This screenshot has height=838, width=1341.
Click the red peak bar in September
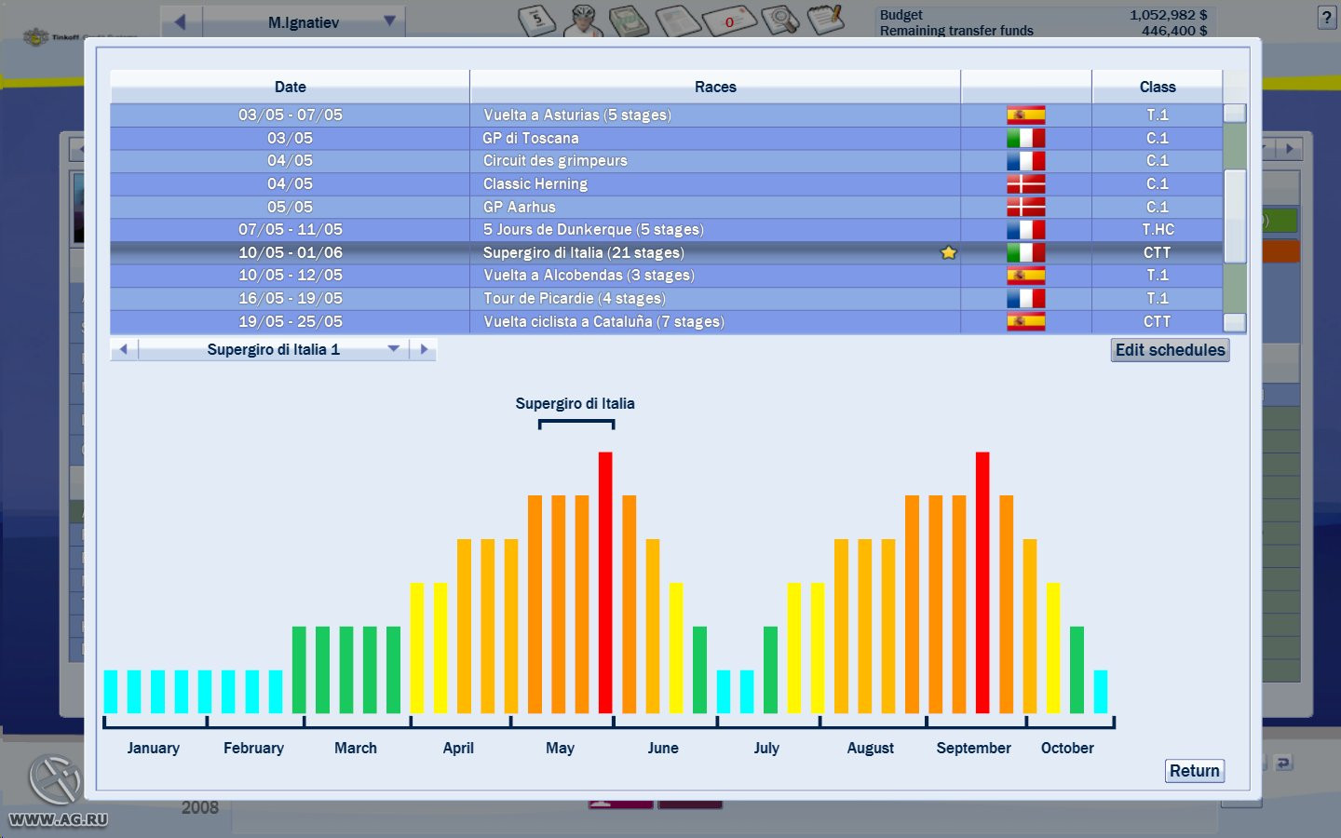click(982, 583)
